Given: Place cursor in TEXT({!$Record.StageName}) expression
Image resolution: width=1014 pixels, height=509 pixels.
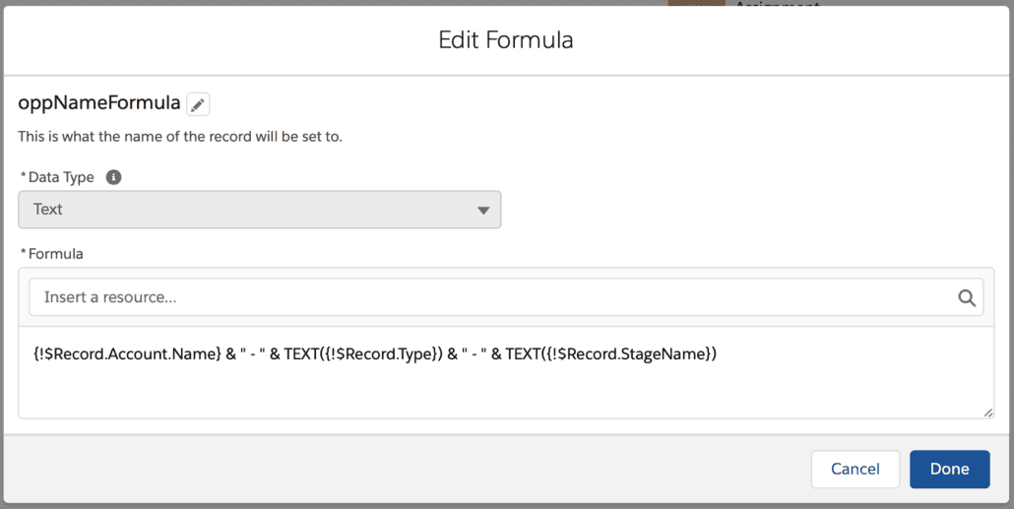Looking at the screenshot, I should pos(611,353).
